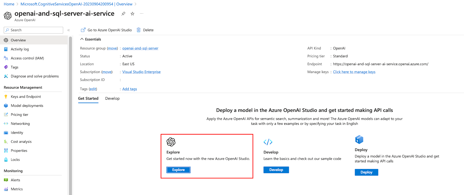The image size is (464, 195).
Task: Open Overview in the sidebar
Action: tap(34, 40)
